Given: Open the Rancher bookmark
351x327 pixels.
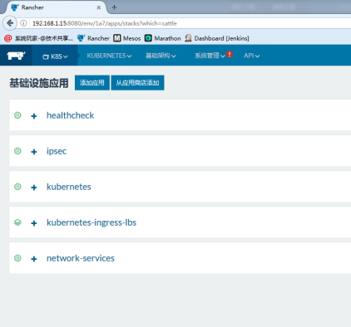Looking at the screenshot, I should 93,38.
